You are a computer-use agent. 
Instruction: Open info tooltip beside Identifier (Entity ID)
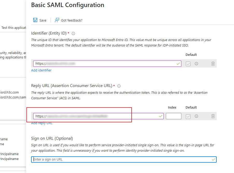73,34
